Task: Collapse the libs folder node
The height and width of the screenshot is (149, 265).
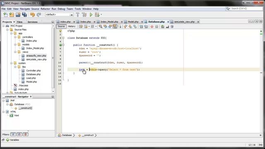Action: click(x=15, y=67)
